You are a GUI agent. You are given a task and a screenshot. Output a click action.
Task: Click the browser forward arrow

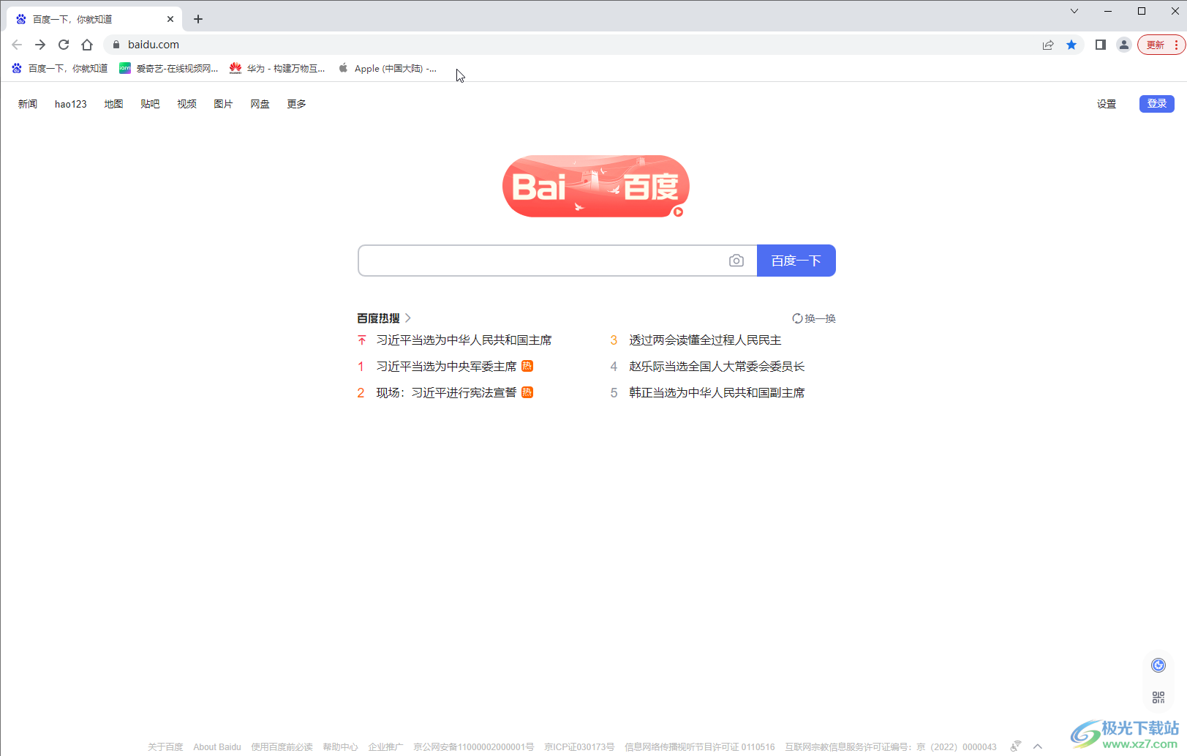tap(40, 45)
